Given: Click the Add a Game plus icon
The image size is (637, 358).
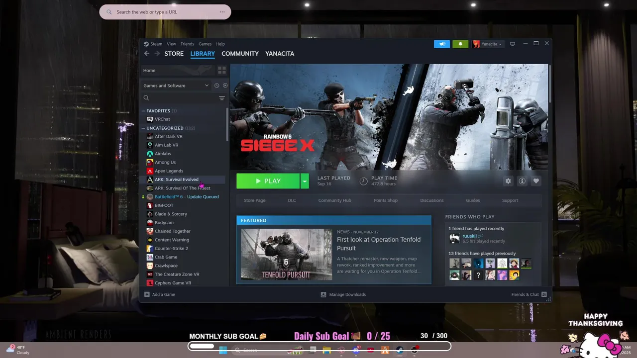Looking at the screenshot, I should tap(147, 294).
